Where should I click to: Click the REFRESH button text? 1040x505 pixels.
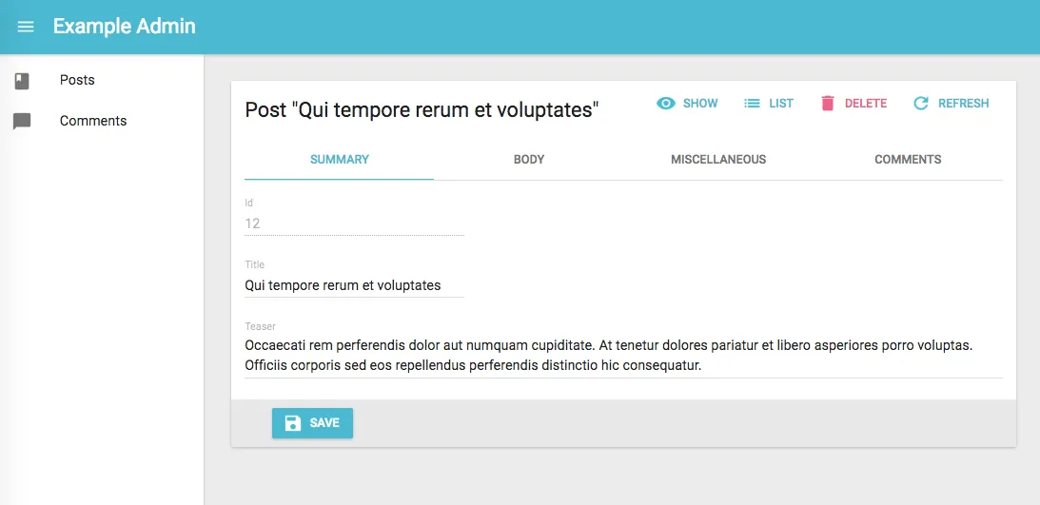coord(963,104)
